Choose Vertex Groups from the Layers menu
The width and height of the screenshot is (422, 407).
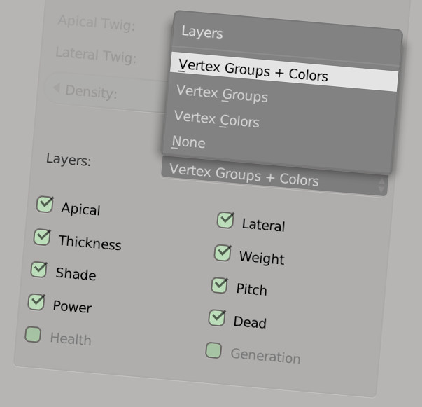tap(221, 94)
